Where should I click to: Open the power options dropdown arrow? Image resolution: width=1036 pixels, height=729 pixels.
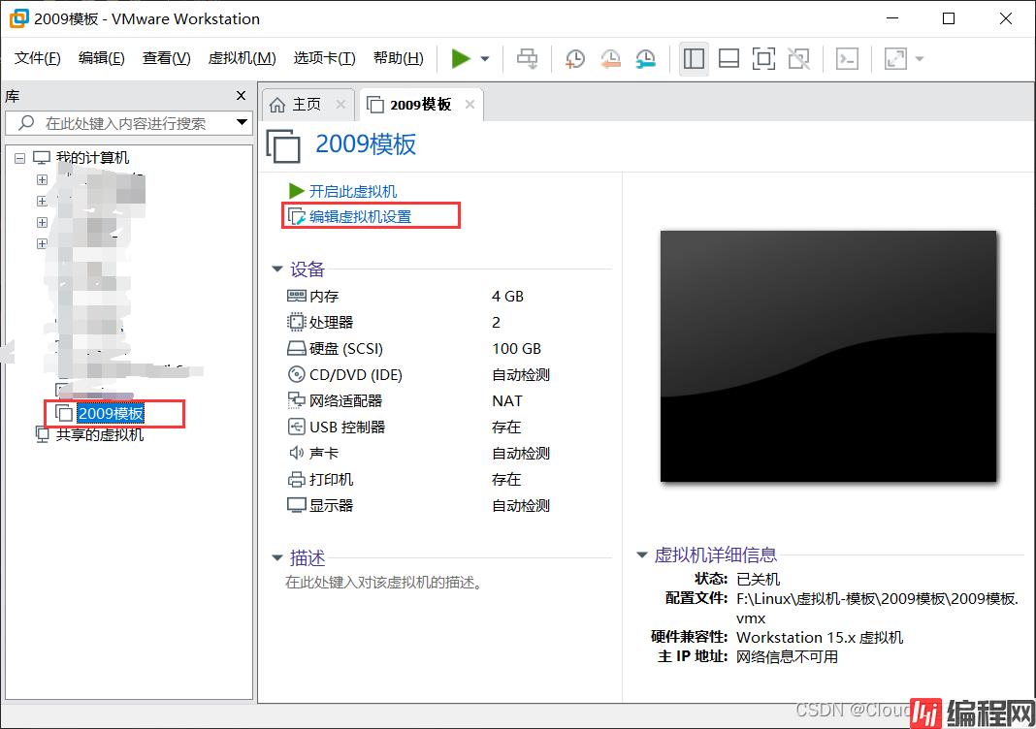pos(485,59)
